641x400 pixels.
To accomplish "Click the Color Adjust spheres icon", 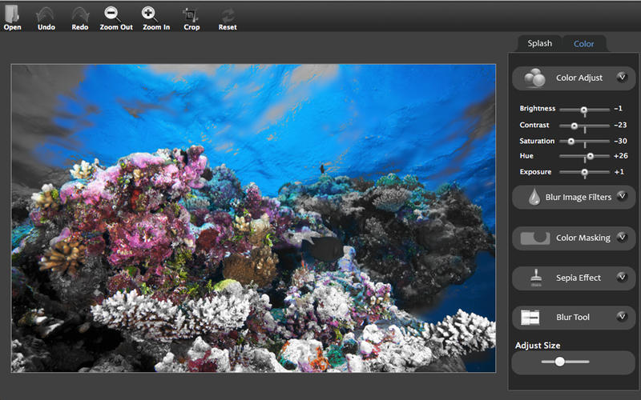I will pyautogui.click(x=534, y=78).
